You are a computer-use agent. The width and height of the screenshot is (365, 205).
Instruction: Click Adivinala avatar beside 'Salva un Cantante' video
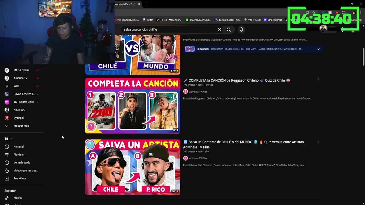(x=185, y=158)
